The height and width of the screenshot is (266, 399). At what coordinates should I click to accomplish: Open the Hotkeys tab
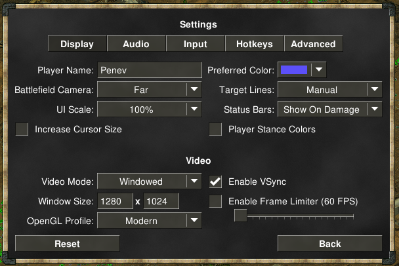254,44
